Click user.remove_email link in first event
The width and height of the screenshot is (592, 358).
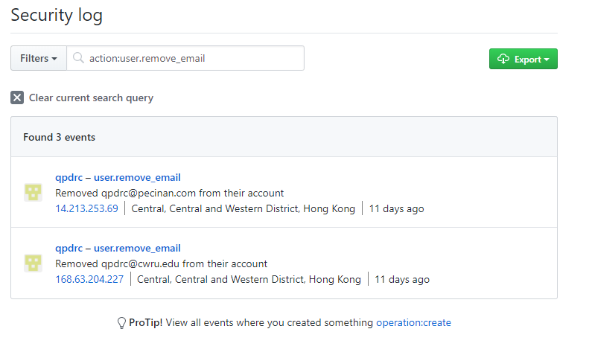(137, 177)
